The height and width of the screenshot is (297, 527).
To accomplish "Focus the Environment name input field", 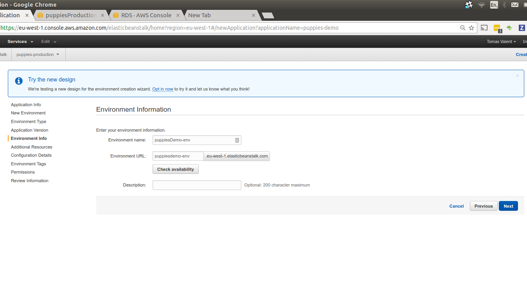I will 197,140.
